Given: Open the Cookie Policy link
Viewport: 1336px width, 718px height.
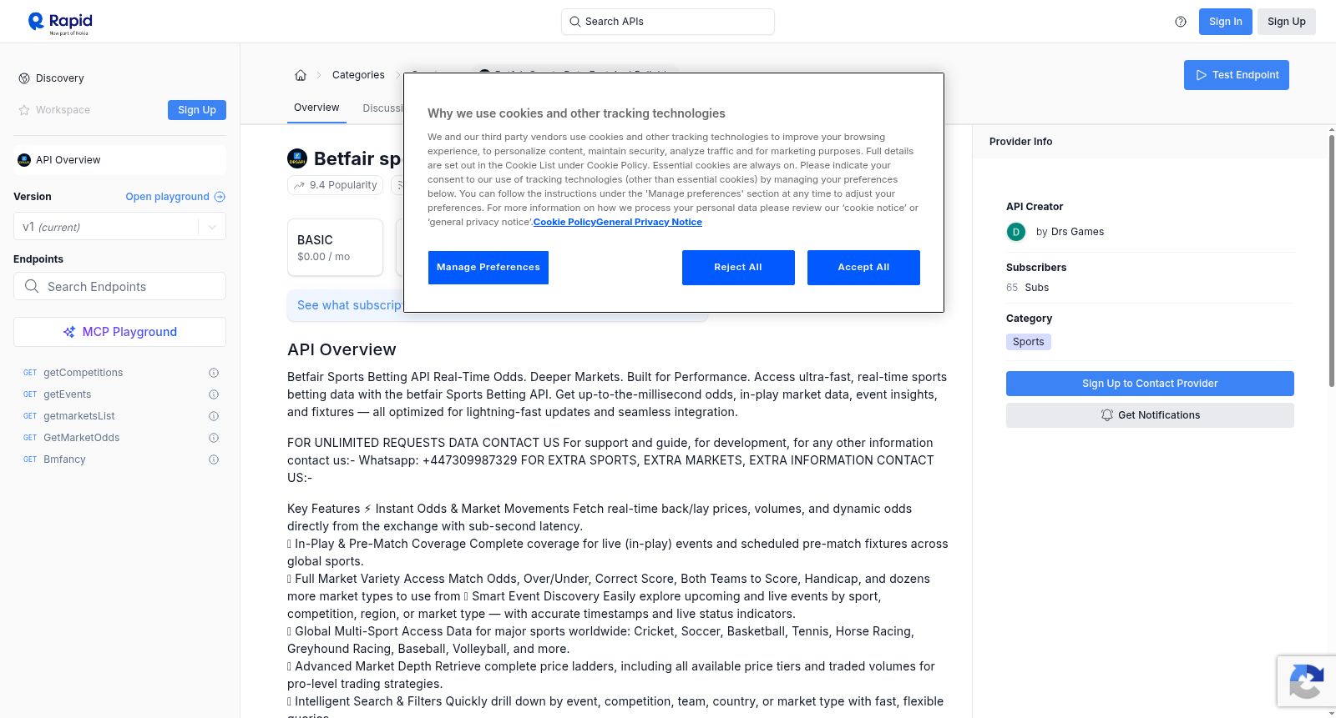Looking at the screenshot, I should [564, 222].
